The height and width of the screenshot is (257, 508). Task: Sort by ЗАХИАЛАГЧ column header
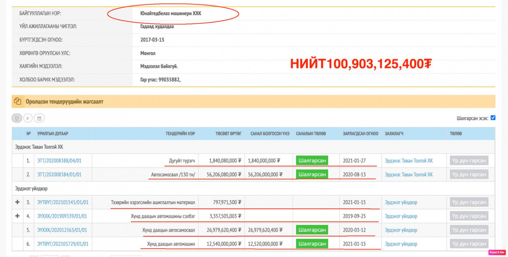tap(394, 134)
